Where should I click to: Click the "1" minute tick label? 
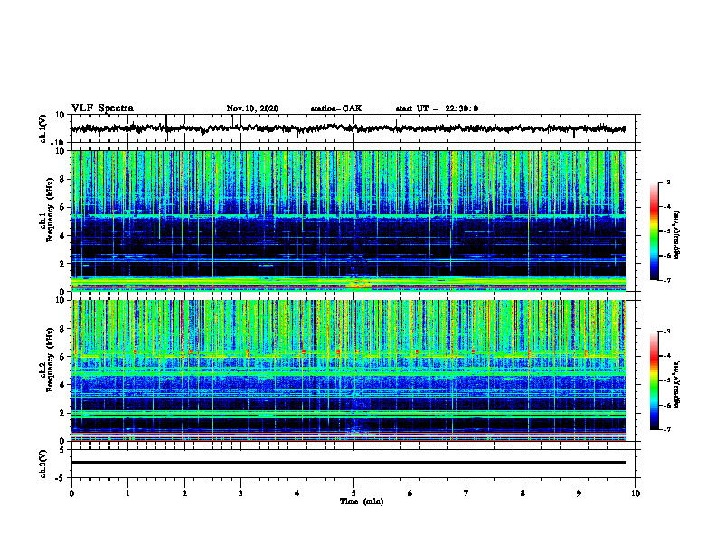[x=127, y=493]
